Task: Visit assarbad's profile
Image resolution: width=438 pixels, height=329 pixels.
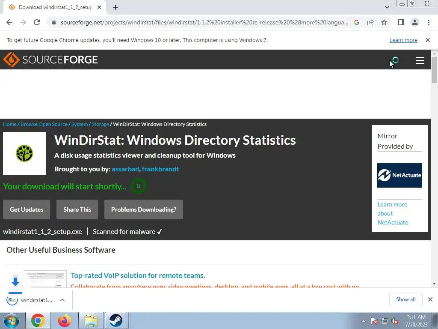Action: 125,169
